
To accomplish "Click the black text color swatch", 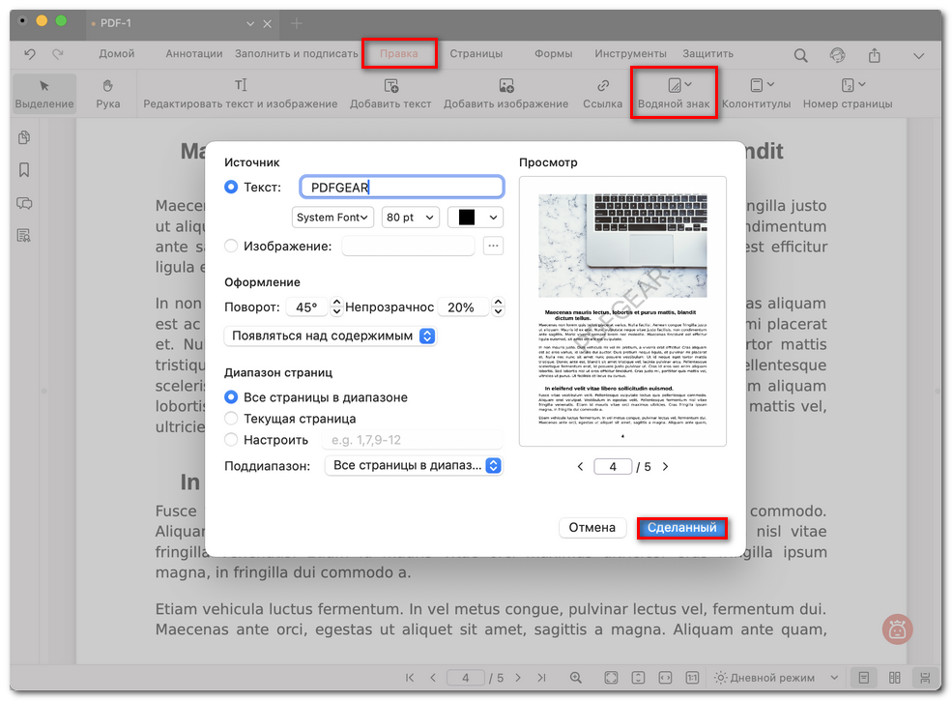I will [x=466, y=218].
